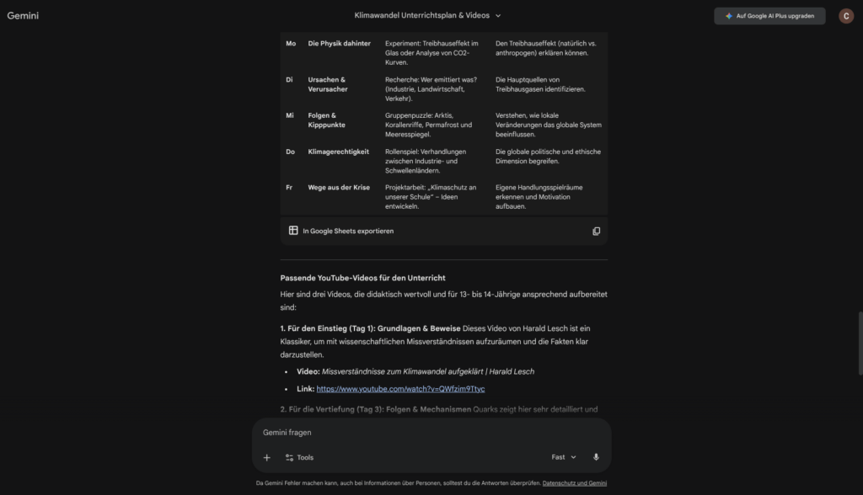Viewport: 863px width, 495px height.
Task: Open the Tools menu in the prompt box
Action: point(299,457)
